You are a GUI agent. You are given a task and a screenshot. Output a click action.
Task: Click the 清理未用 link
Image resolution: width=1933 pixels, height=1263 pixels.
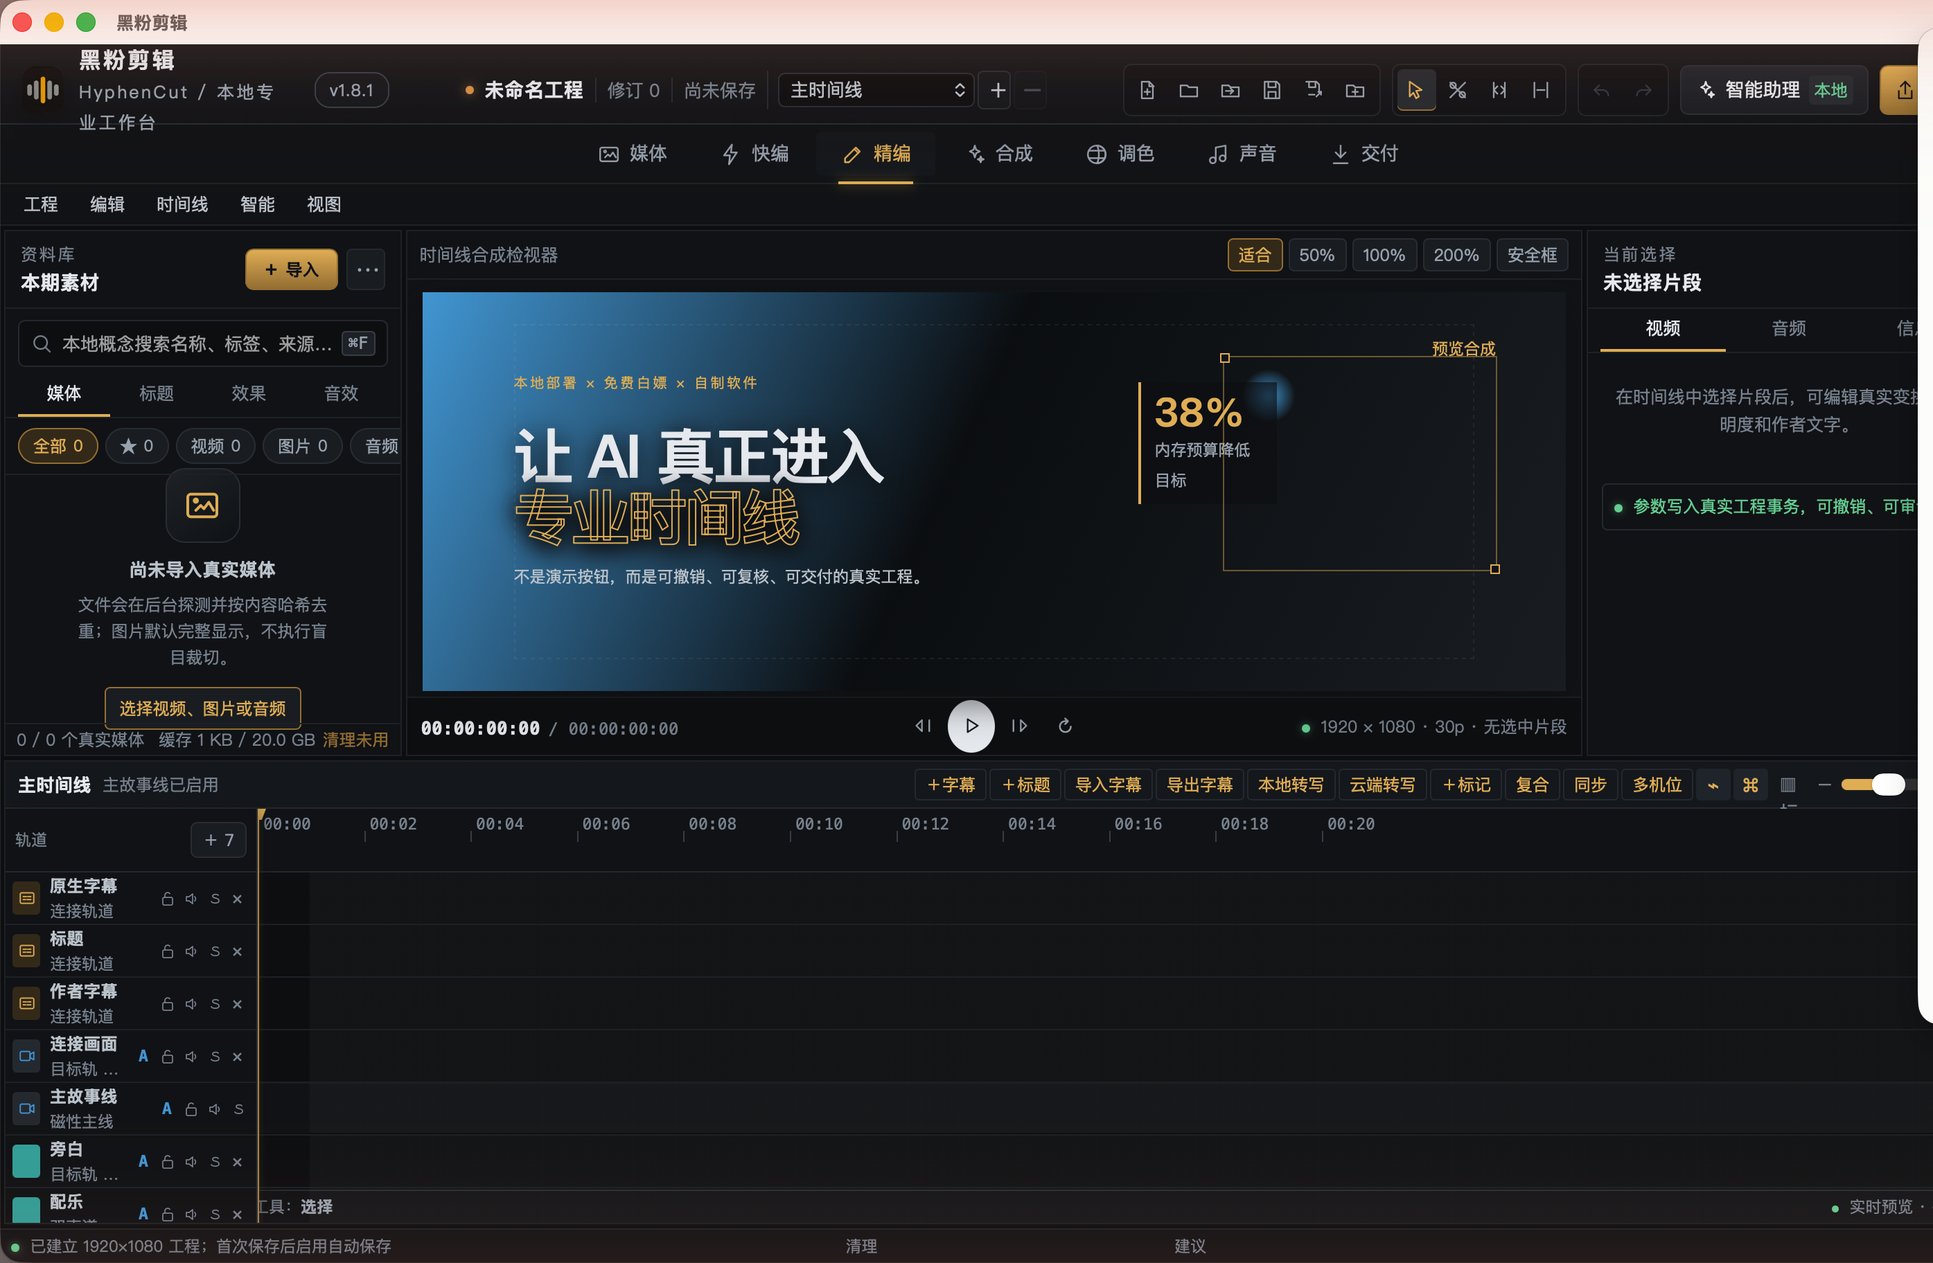tap(355, 740)
